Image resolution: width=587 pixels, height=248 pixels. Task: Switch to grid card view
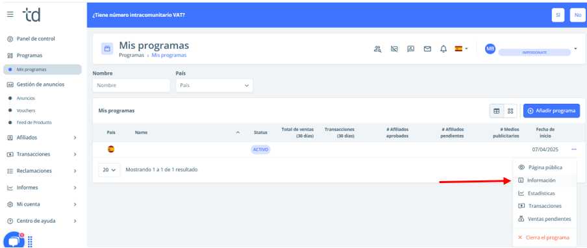tap(510, 111)
